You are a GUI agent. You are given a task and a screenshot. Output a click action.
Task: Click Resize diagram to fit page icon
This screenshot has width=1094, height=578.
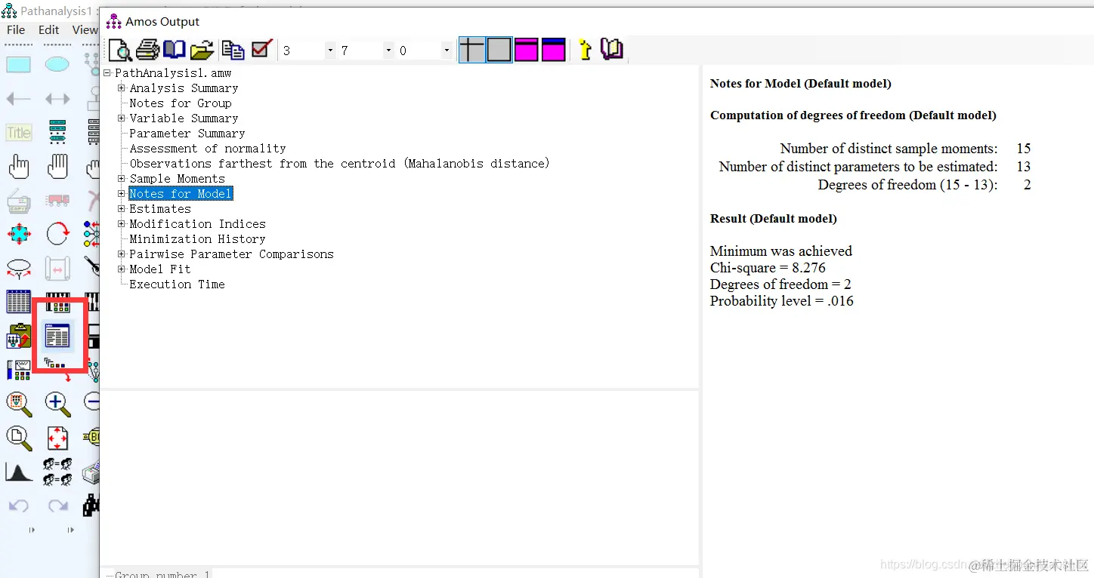point(57,438)
